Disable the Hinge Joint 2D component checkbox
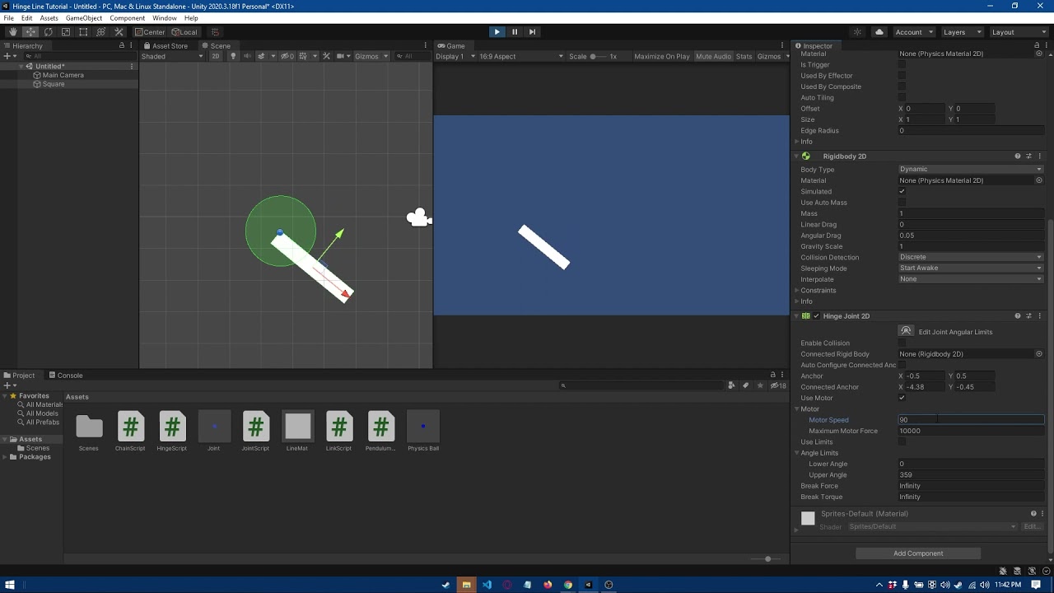Image resolution: width=1054 pixels, height=593 pixels. (816, 316)
